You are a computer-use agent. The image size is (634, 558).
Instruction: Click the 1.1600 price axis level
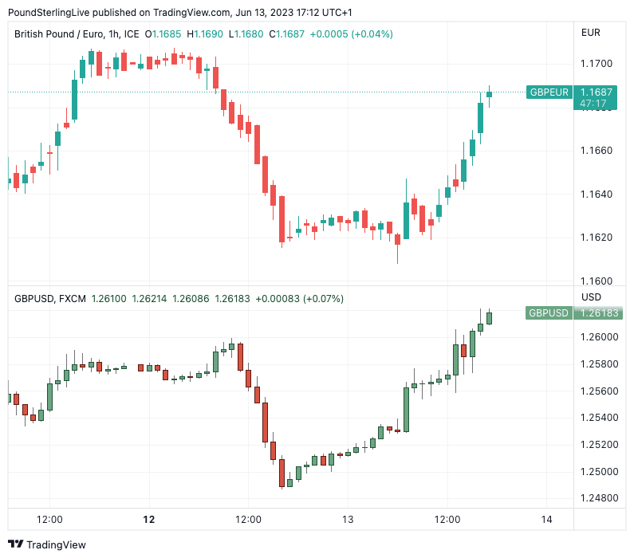597,281
